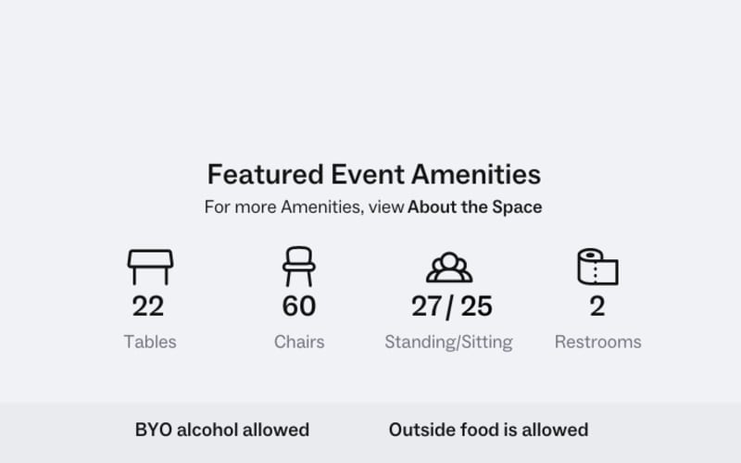This screenshot has height=463, width=741.
Task: Open the About the Space link
Action: 474,206
